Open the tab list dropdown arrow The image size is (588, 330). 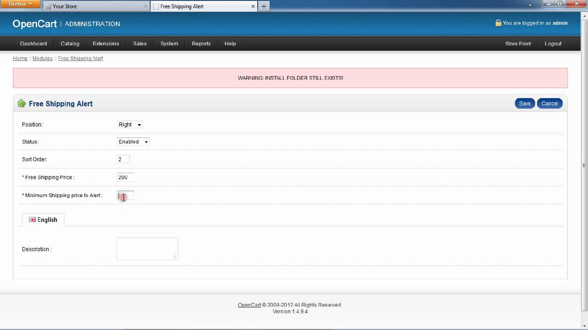click(x=530, y=6)
